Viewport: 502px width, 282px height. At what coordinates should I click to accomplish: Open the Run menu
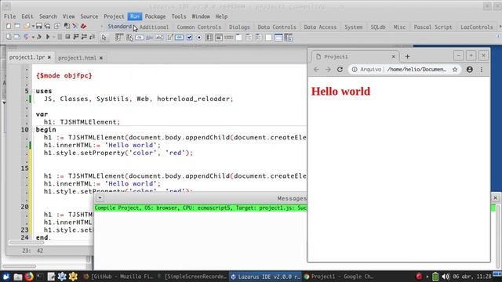tap(135, 16)
